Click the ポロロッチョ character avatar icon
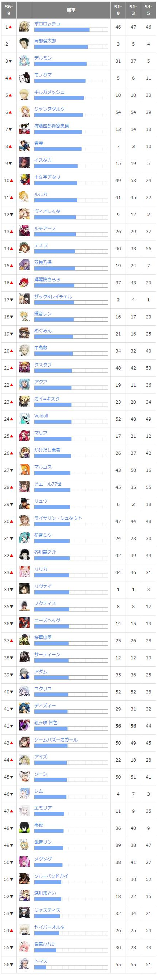The image size is (157, 976). point(24,27)
